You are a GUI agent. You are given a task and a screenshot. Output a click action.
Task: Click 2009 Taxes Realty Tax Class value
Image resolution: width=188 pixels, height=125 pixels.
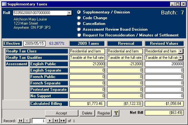pos(87,51)
